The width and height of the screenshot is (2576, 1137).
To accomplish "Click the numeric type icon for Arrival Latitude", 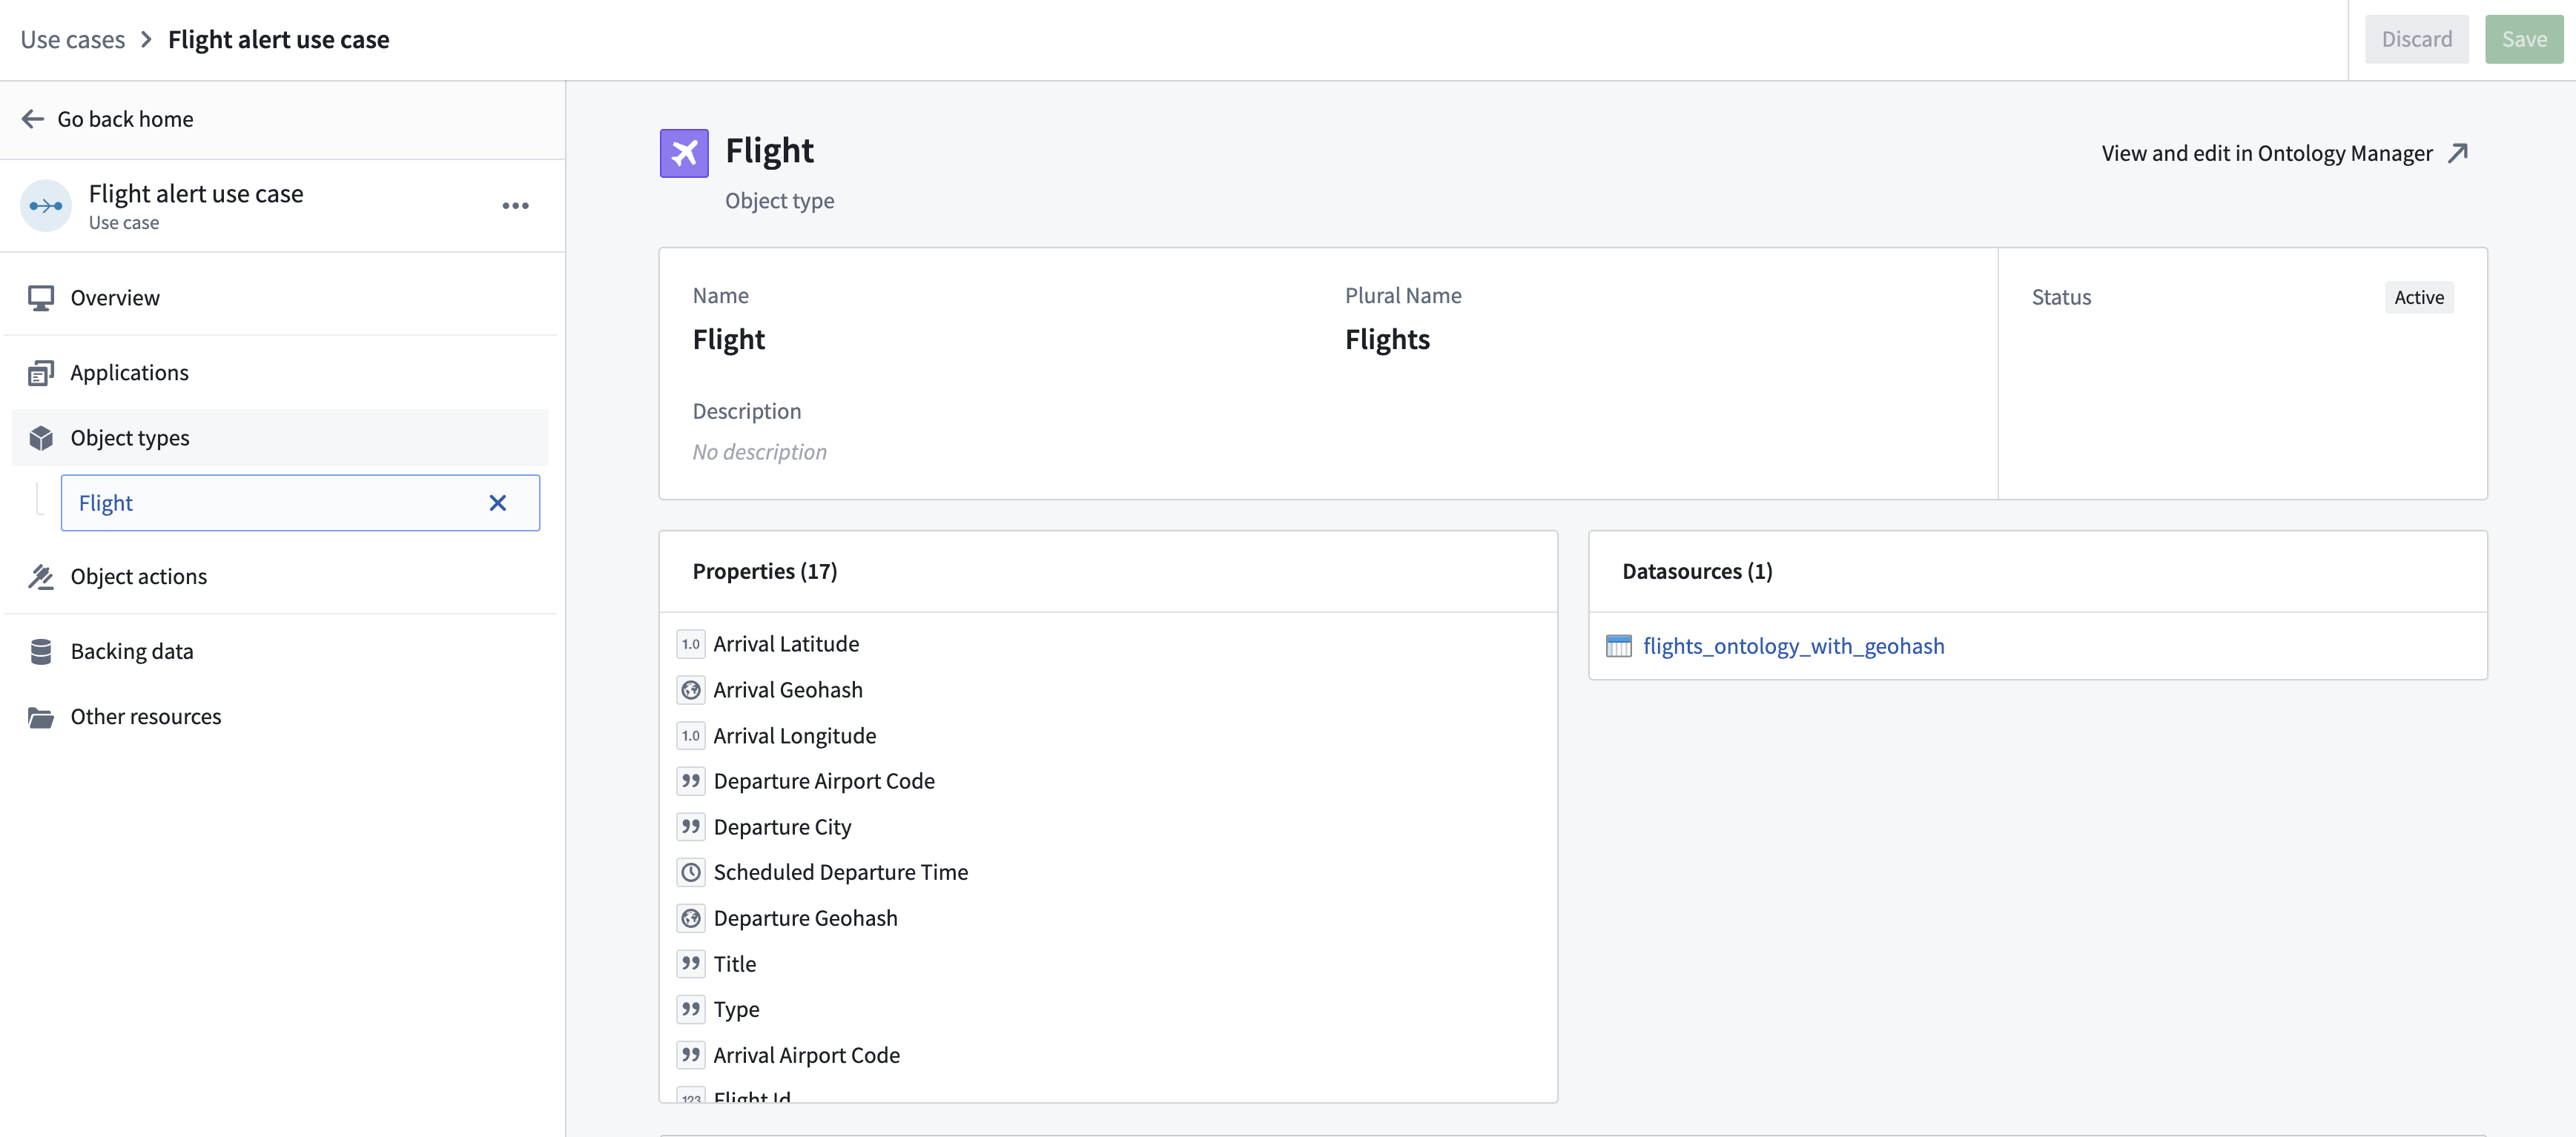I will [691, 644].
